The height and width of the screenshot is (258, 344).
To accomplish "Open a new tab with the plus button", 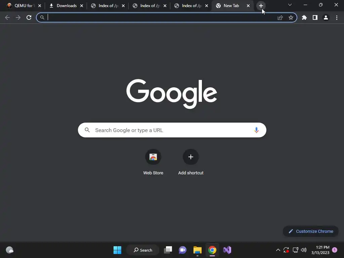I will [x=261, y=6].
